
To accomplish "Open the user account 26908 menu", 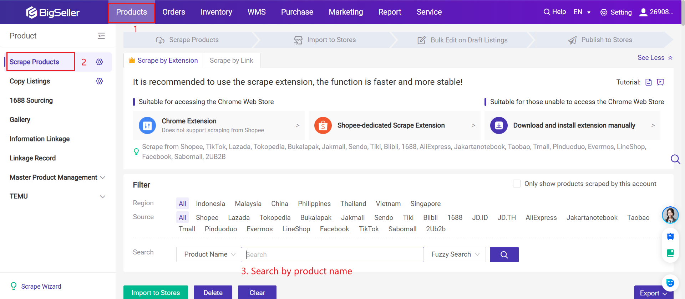I will pos(656,12).
